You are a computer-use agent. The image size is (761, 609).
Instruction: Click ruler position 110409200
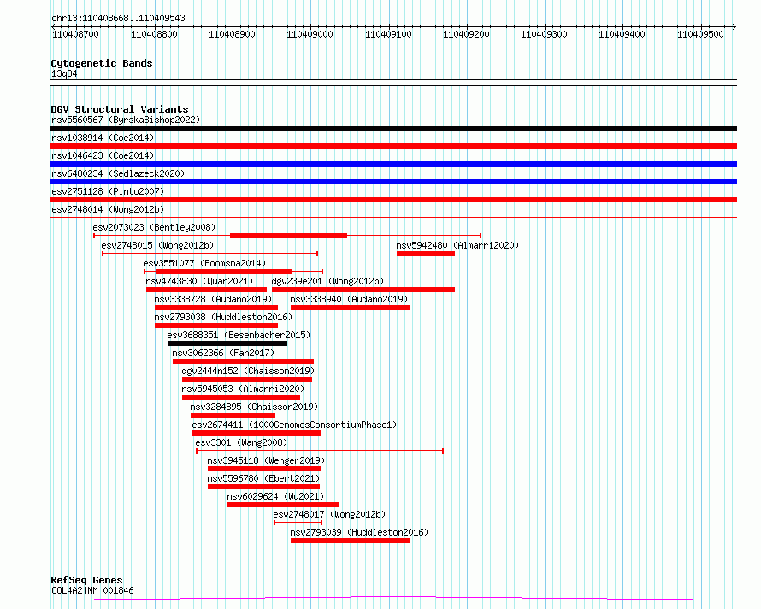pyautogui.click(x=466, y=34)
